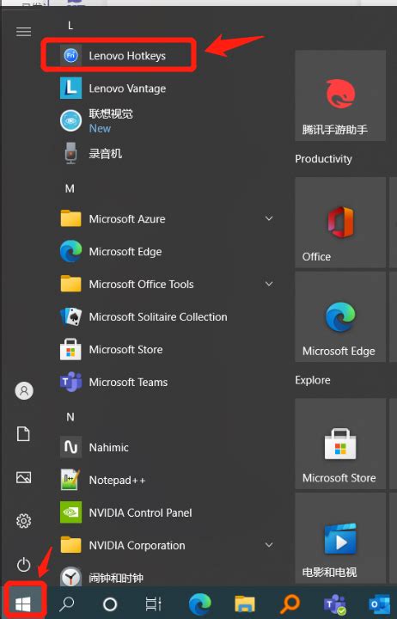Viewport: 397px width, 619px height.
Task: Open Outlook from the taskbar
Action: click(x=380, y=604)
